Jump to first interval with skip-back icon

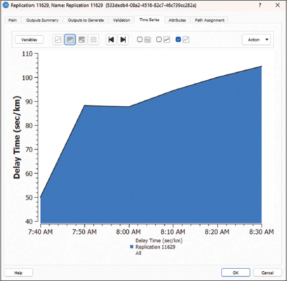click(111, 40)
